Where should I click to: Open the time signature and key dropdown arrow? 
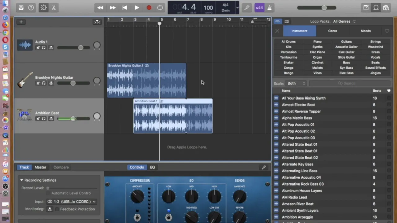pos(237,8)
